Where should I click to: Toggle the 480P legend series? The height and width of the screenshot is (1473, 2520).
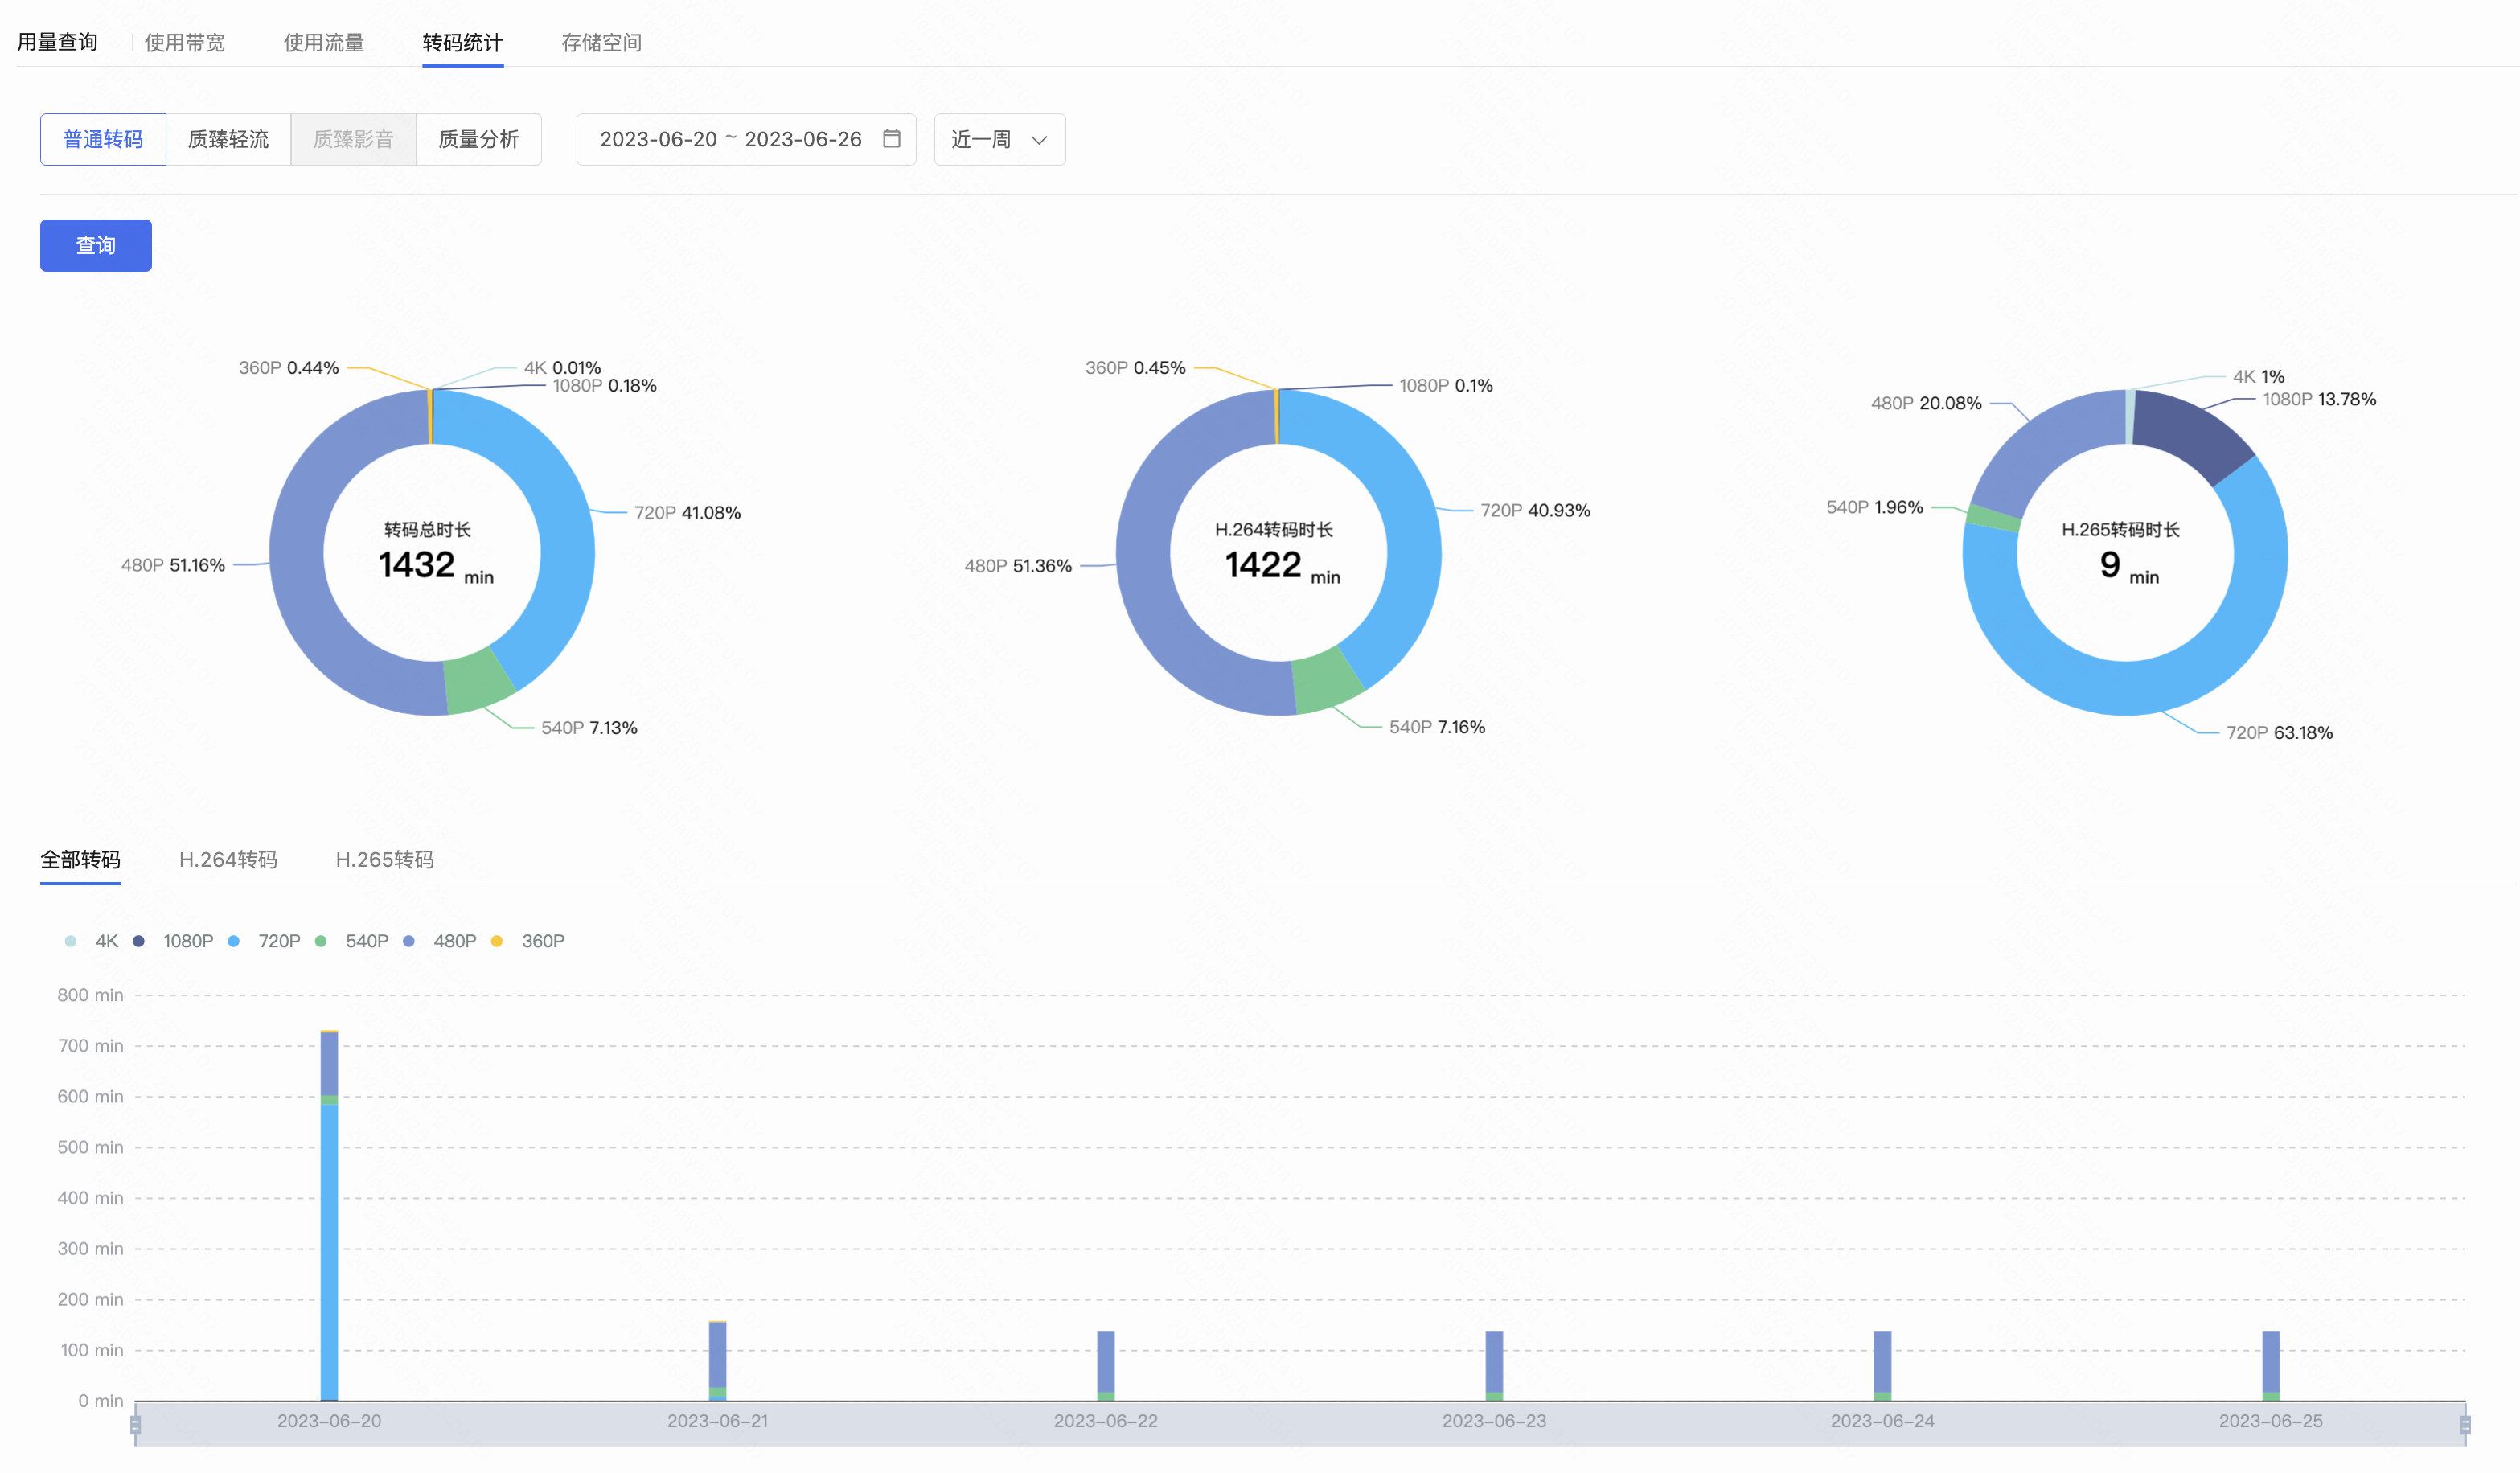click(440, 941)
